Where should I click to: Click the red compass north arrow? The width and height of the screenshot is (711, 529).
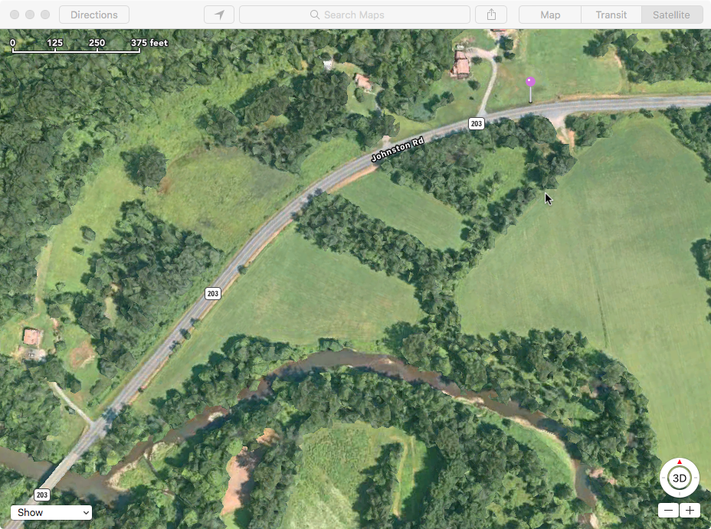point(680,462)
